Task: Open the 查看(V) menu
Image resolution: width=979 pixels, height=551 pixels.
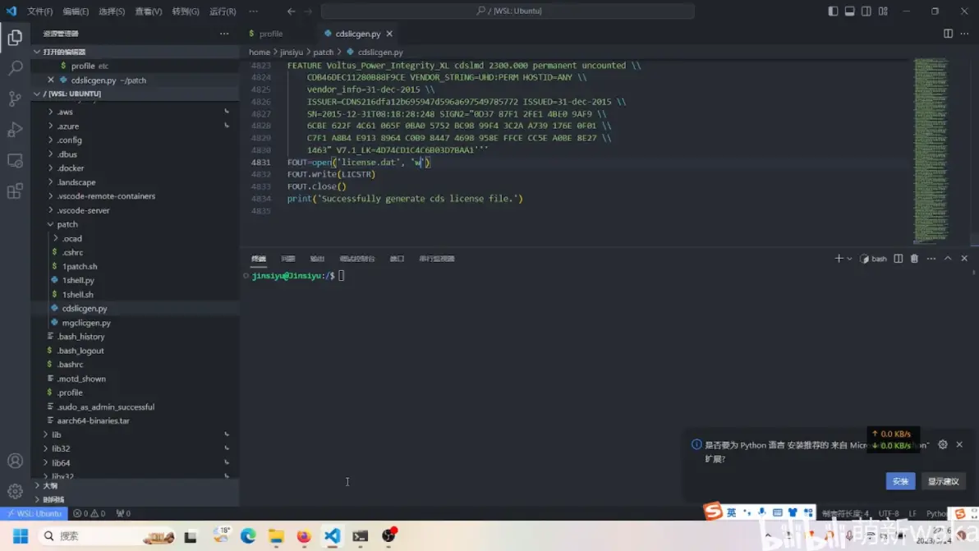Action: 149,11
